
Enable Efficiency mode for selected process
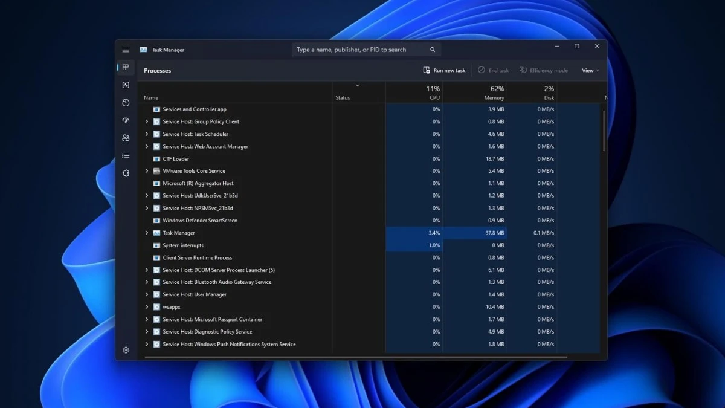click(x=543, y=70)
